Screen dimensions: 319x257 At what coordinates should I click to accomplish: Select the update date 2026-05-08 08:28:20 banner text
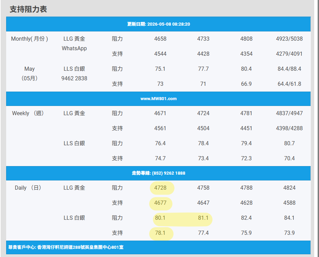click(x=159, y=24)
